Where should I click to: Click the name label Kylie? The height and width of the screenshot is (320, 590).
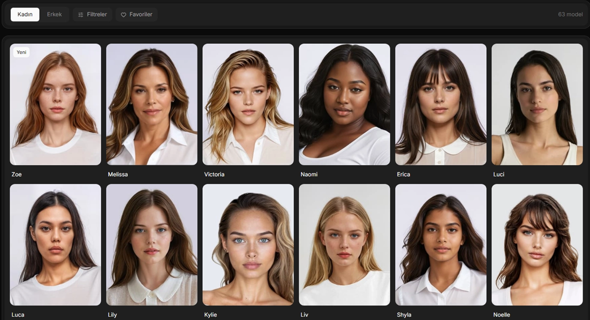(x=210, y=315)
